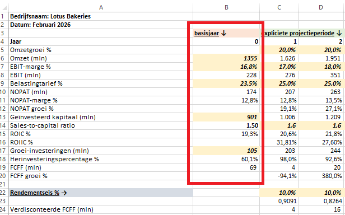Click the 'expliciete projectieperiode' heading cell
Screen dimensions: 345x215
302,33
